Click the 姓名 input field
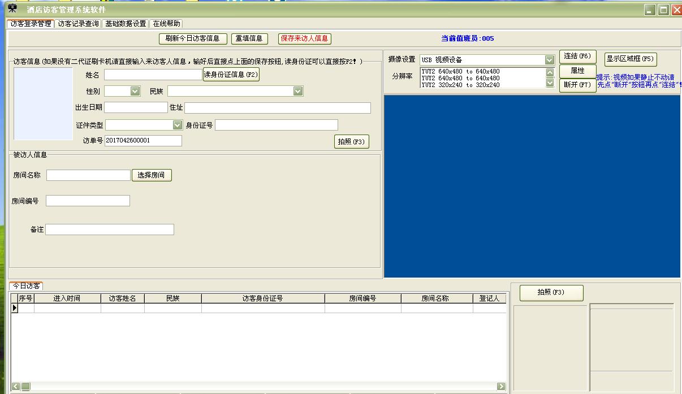 point(153,75)
